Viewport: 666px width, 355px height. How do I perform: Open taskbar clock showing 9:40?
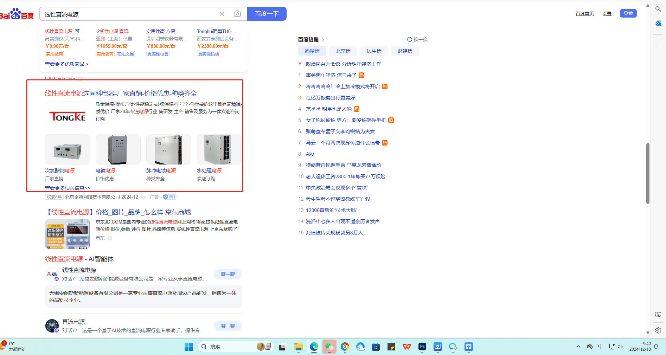(x=640, y=347)
